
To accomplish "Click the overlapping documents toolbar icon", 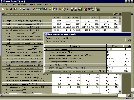I will (x=93, y=9).
